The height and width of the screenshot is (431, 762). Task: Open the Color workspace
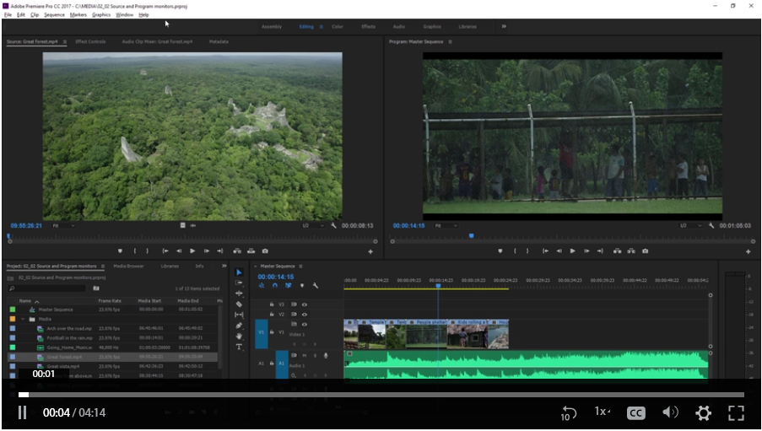(338, 26)
